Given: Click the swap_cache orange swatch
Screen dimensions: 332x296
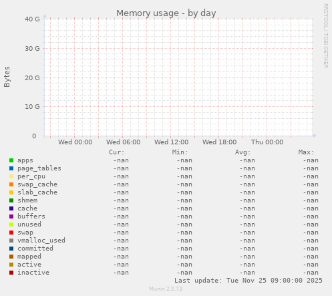Looking at the screenshot, I should pyautogui.click(x=11, y=184).
